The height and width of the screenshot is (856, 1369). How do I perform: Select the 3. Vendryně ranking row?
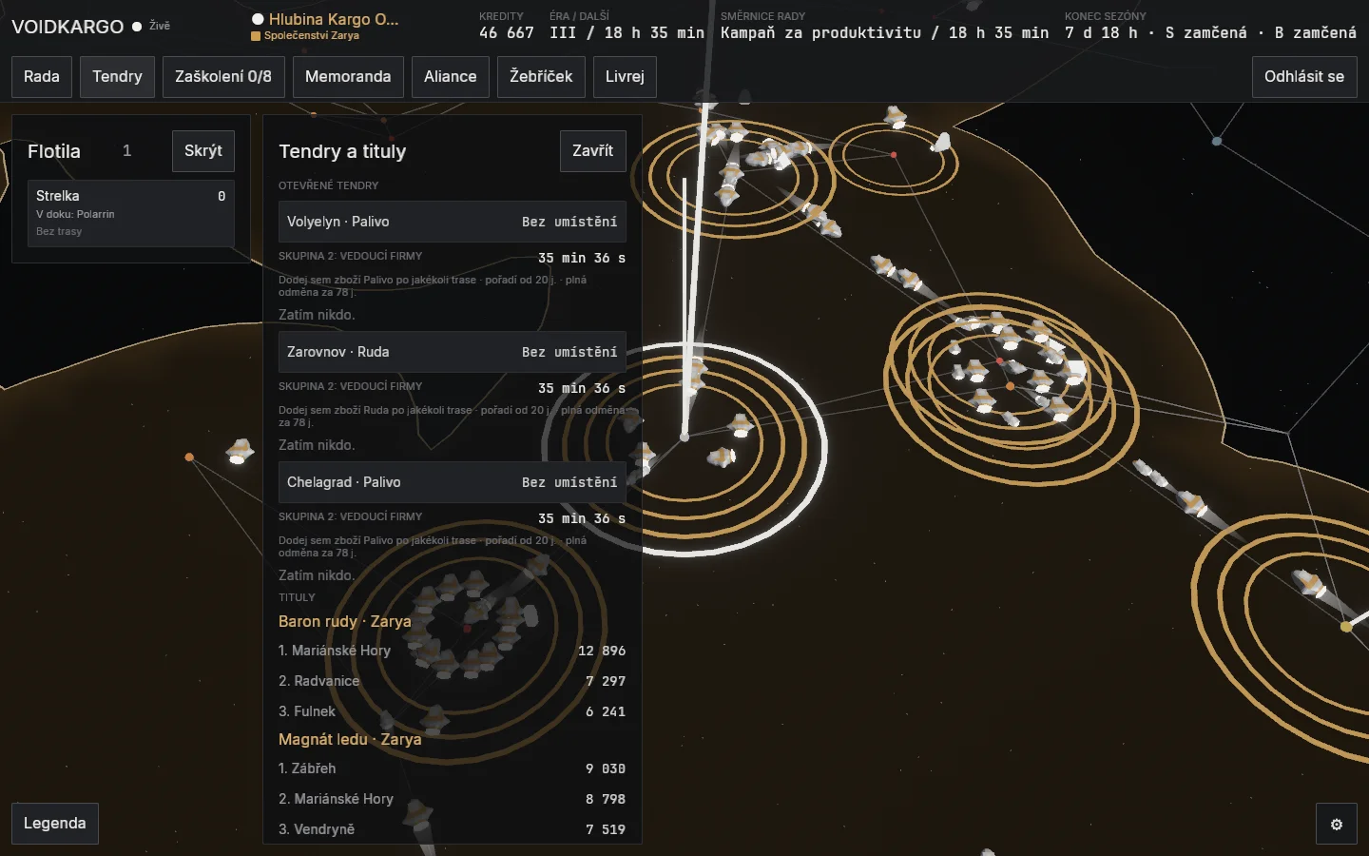pyautogui.click(x=453, y=829)
